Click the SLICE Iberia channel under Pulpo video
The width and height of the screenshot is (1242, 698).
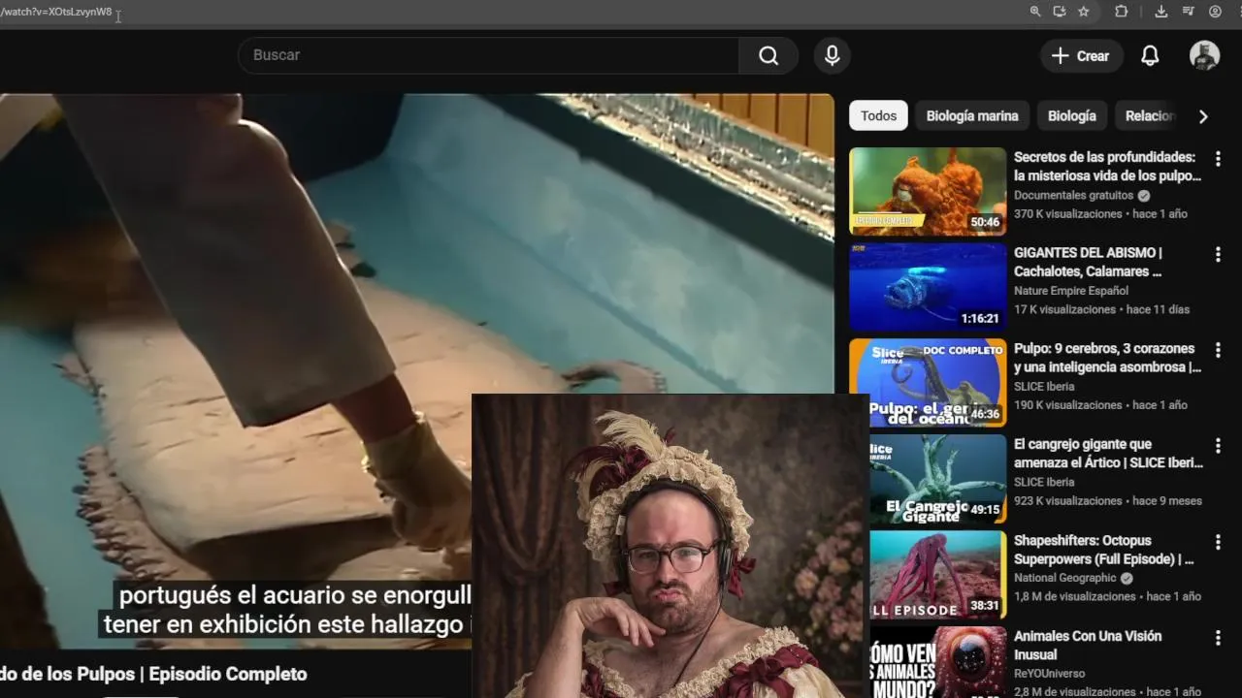coord(1044,387)
